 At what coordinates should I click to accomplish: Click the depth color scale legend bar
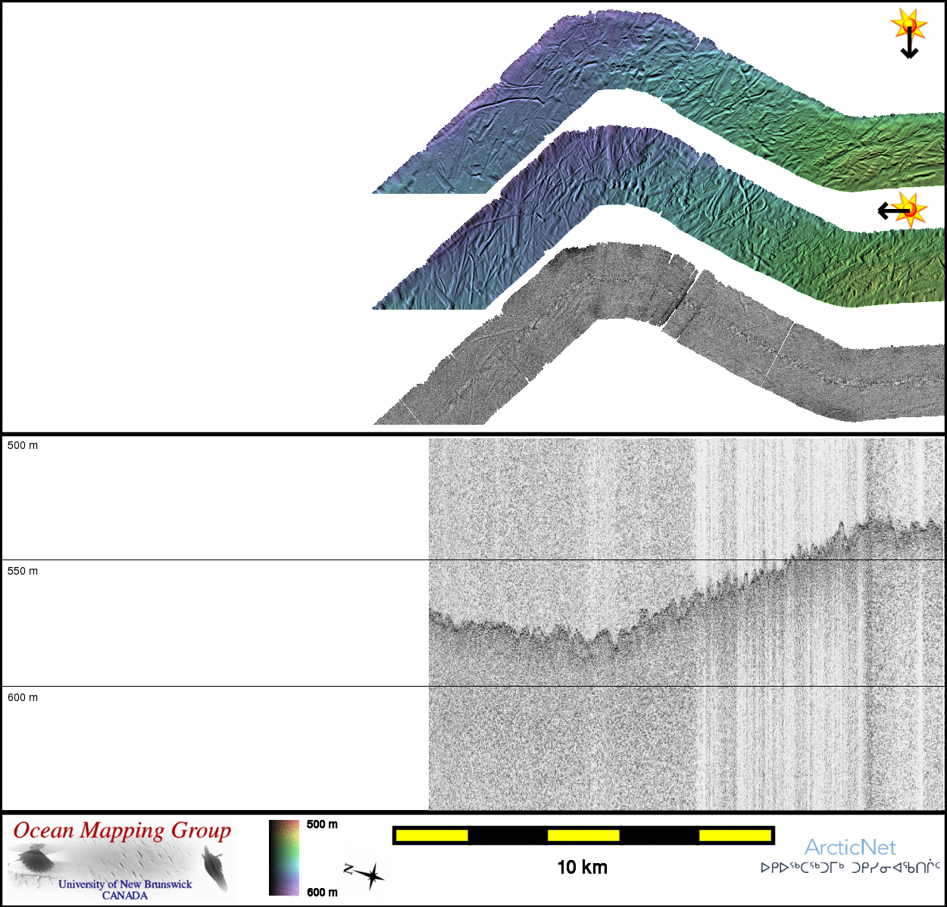(x=284, y=858)
